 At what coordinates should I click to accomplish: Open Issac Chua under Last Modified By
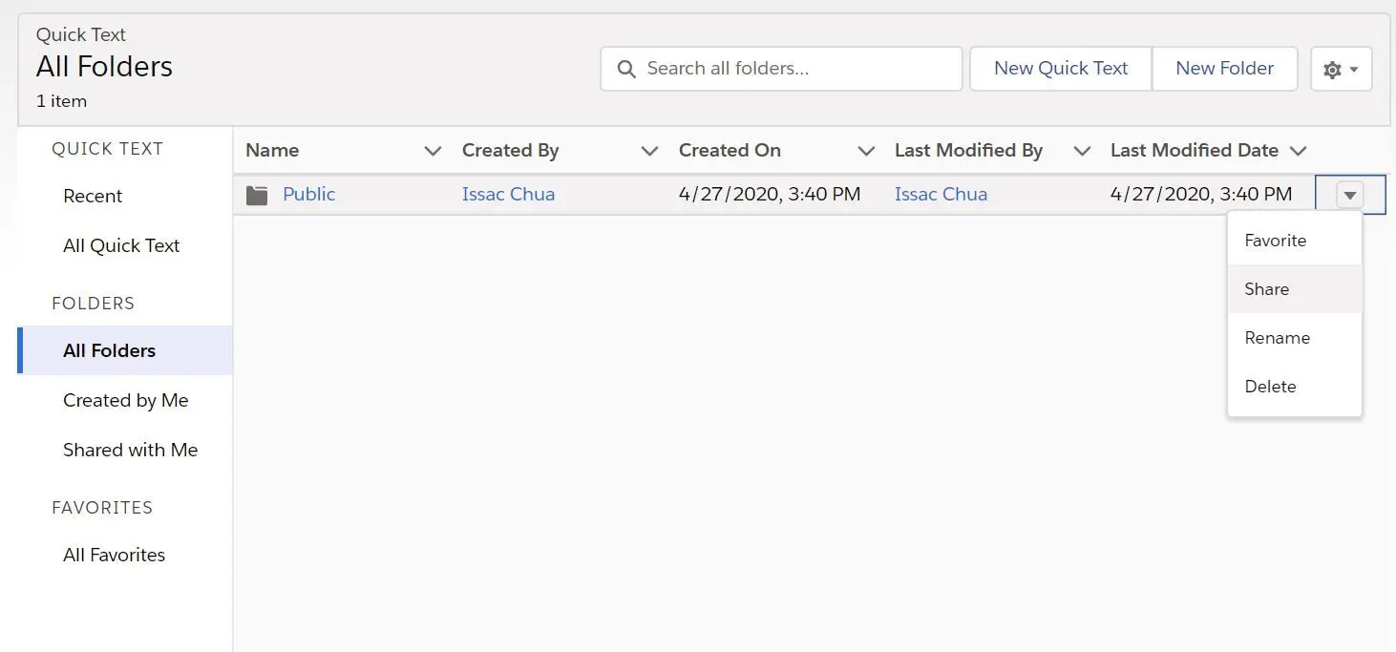click(941, 194)
